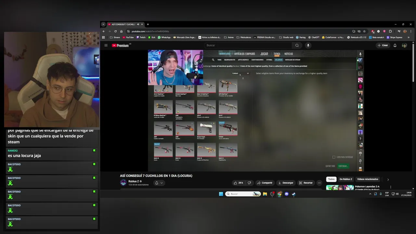Open YouTube notifications bell in header
The image size is (416, 234).
(x=395, y=45)
